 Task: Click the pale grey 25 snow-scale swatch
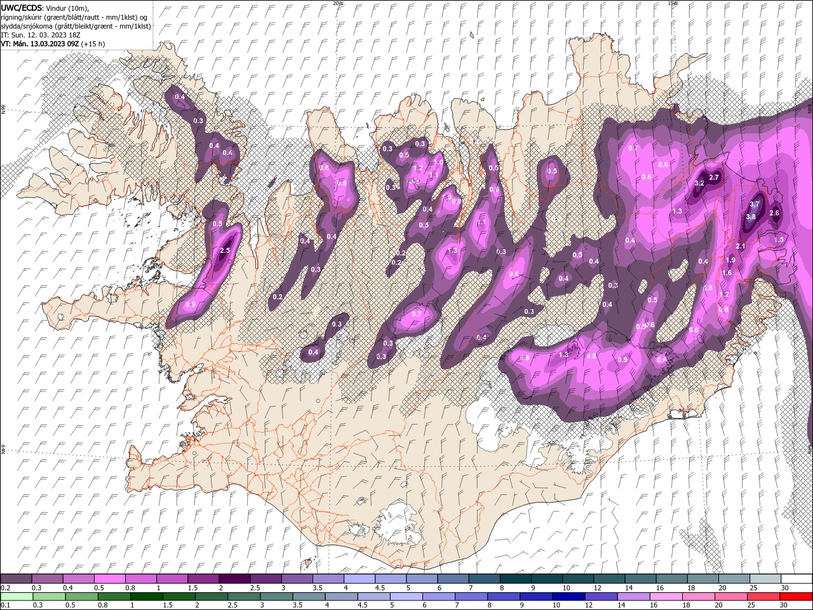coord(765,579)
